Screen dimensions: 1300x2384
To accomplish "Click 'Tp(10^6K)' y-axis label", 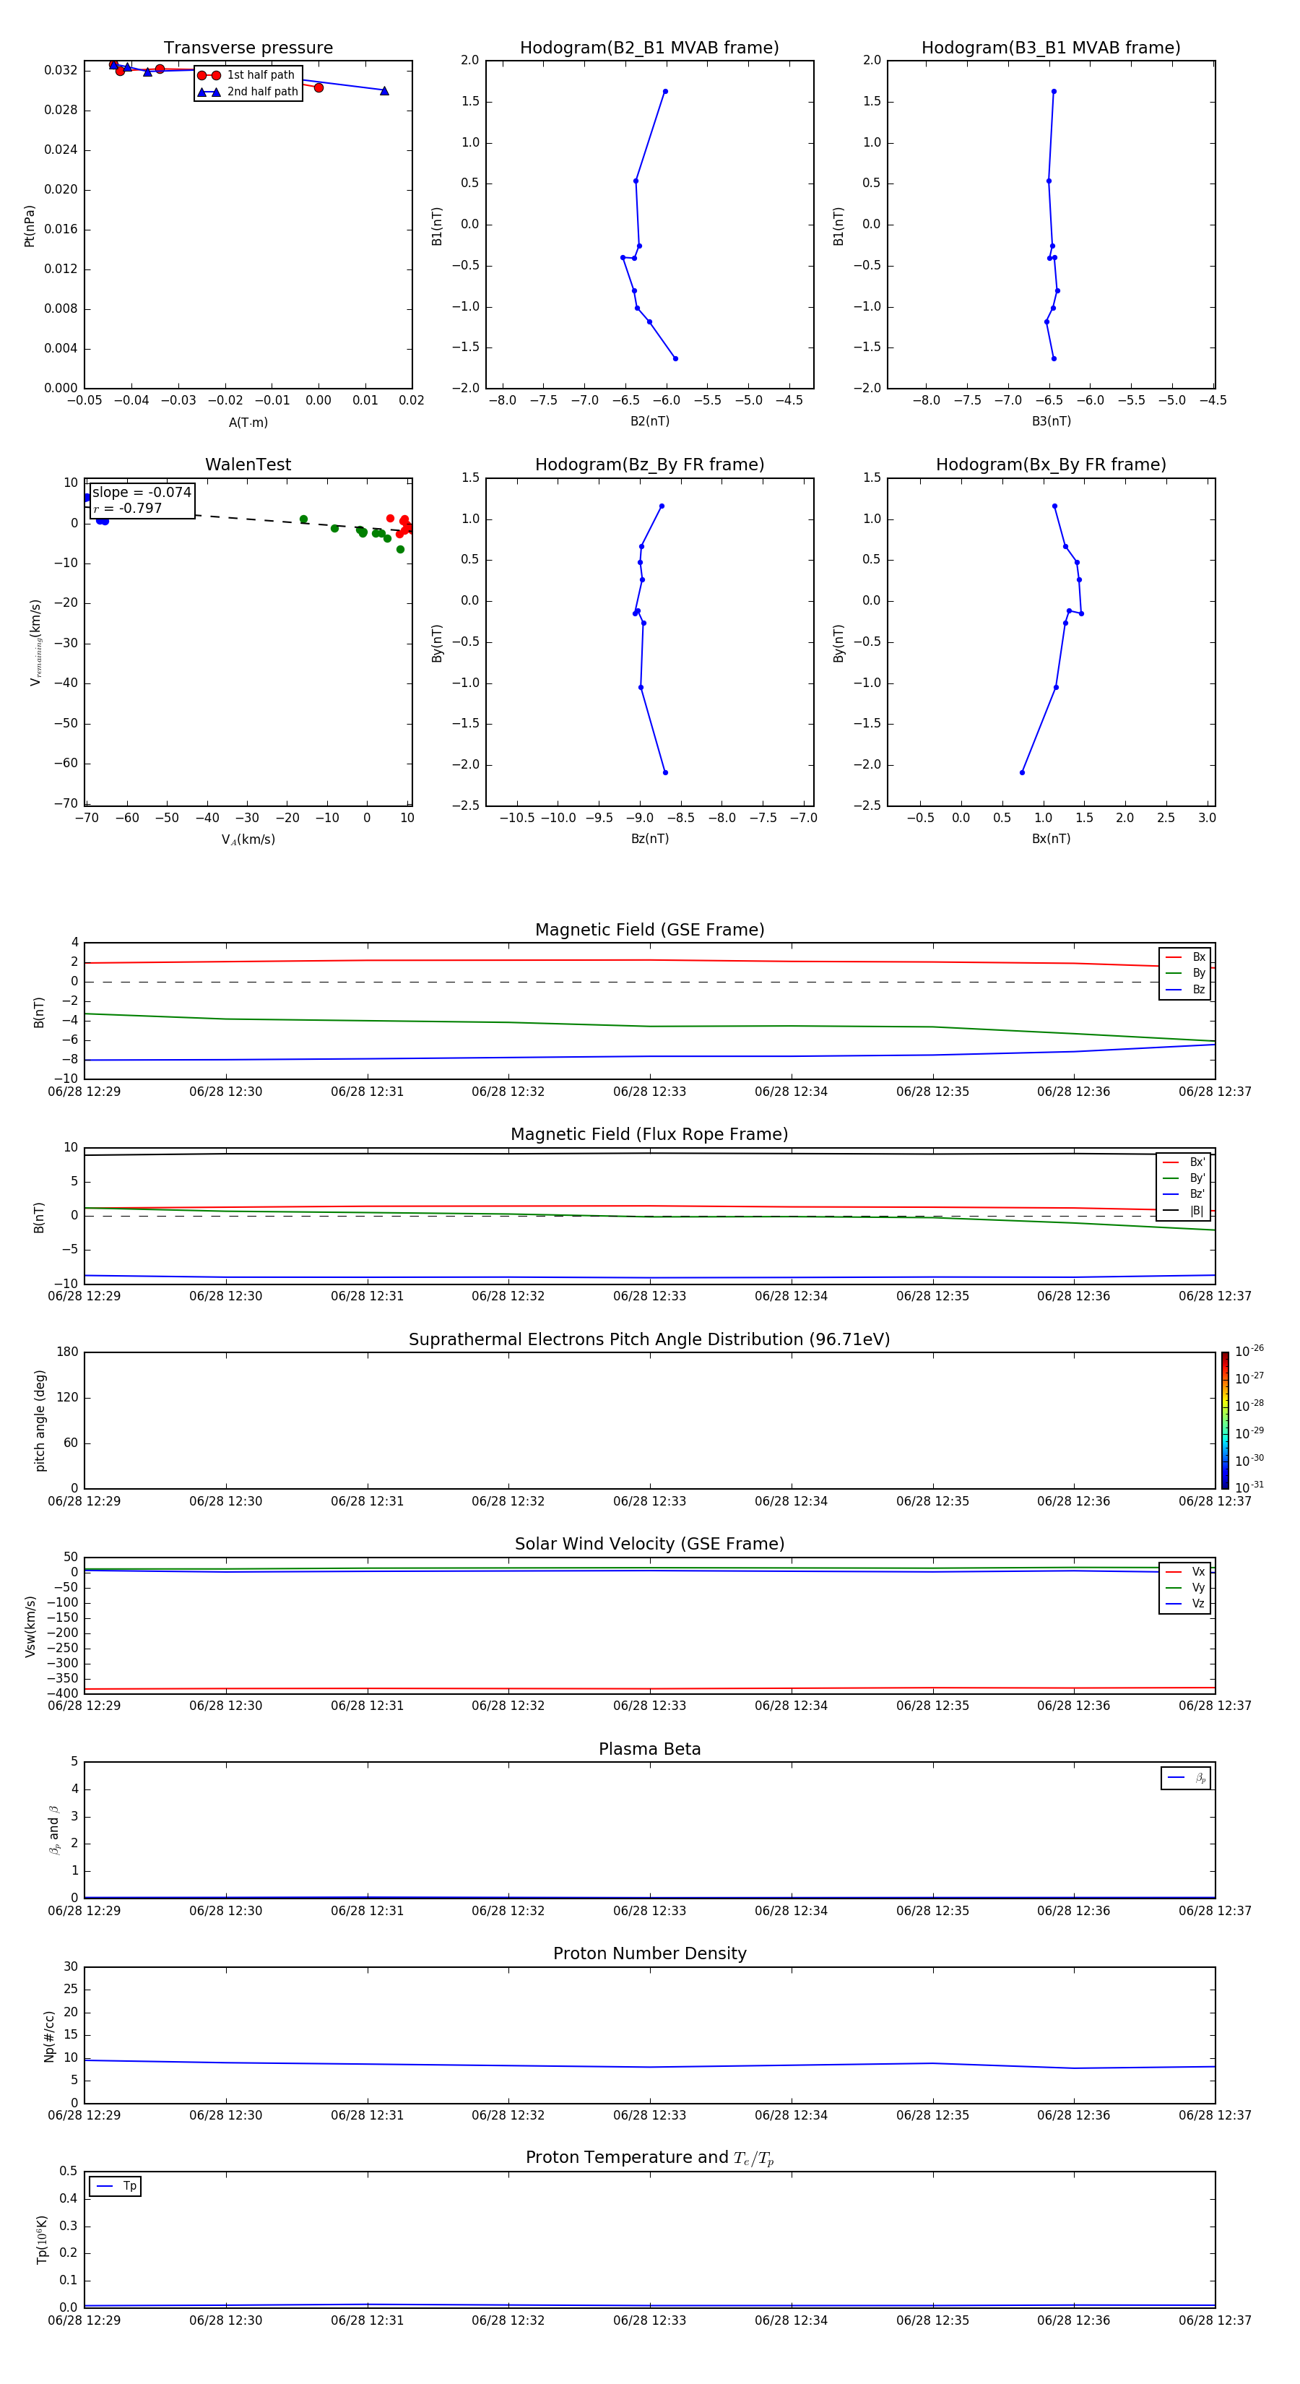I will pyautogui.click(x=42, y=2240).
